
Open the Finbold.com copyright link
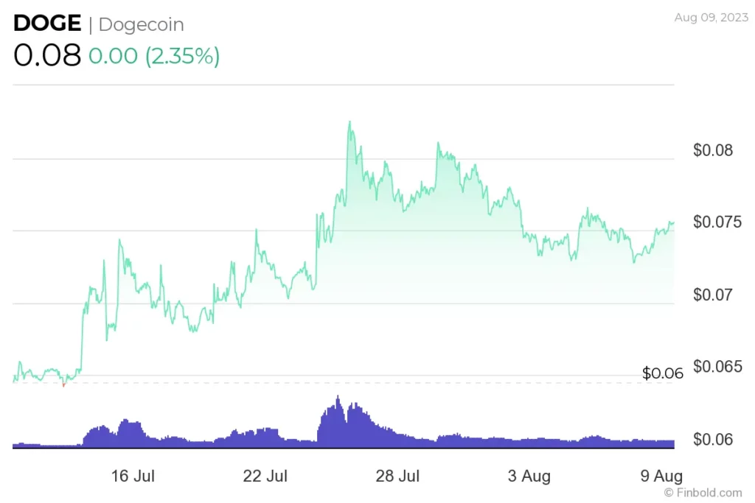703,493
